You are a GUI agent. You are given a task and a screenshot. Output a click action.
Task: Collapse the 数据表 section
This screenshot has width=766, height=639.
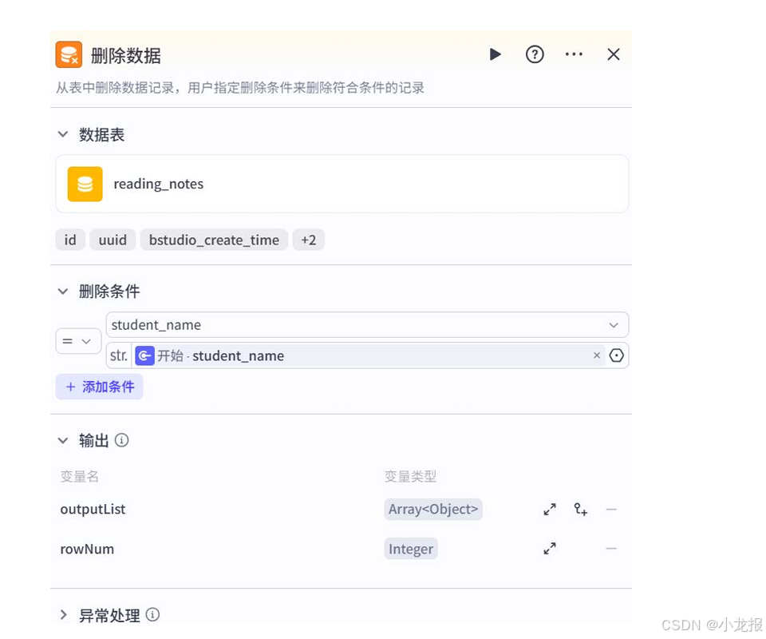[63, 134]
